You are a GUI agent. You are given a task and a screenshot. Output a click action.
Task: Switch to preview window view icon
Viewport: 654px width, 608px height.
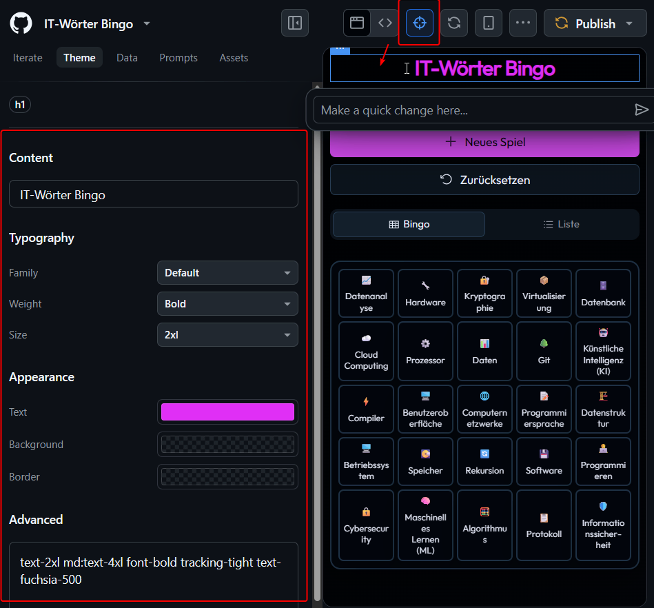coord(357,23)
